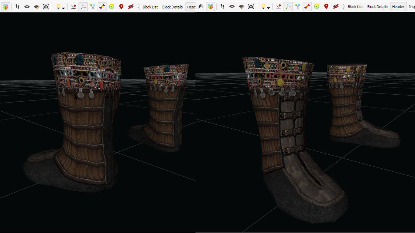Click Block Details button in left toolbar
The image size is (415, 233).
point(172,7)
